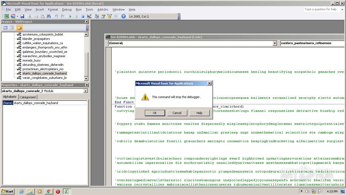This screenshot has width=346, height=195.
Task: Switch to the Alphabetic properties tab
Action: 10,97
